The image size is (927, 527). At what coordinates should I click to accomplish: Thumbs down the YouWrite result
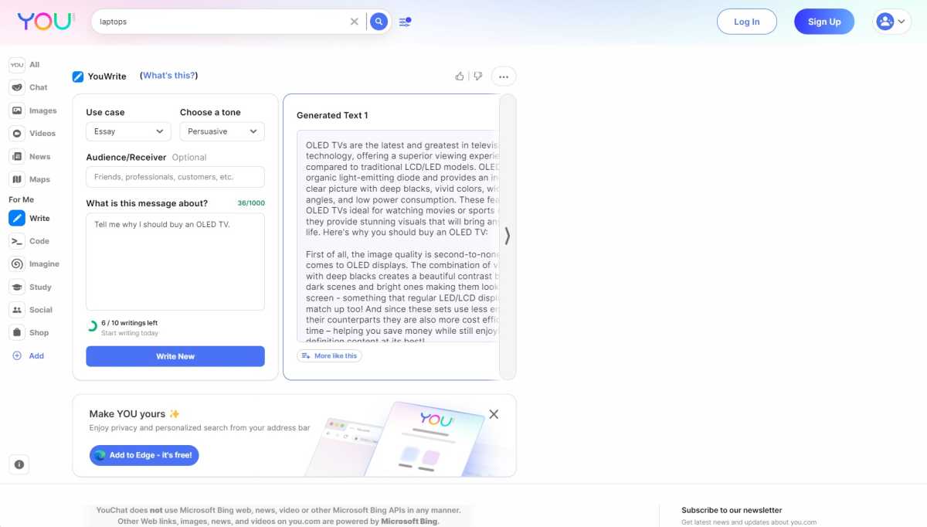tap(478, 76)
